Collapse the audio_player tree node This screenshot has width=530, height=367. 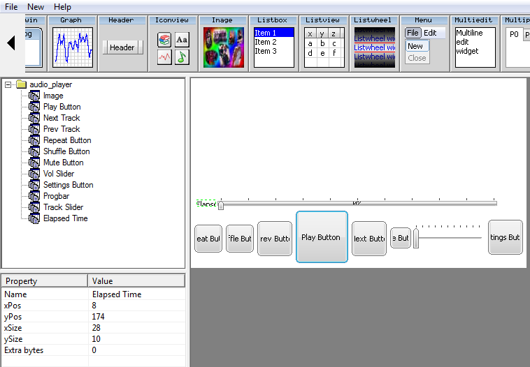click(x=8, y=84)
